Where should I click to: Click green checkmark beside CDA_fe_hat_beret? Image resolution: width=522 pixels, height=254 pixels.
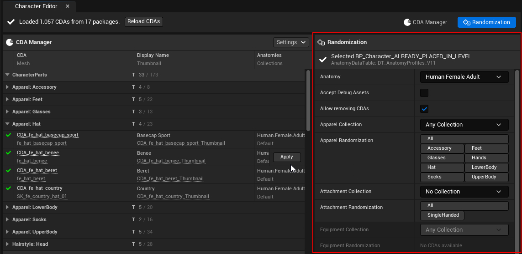point(8,171)
